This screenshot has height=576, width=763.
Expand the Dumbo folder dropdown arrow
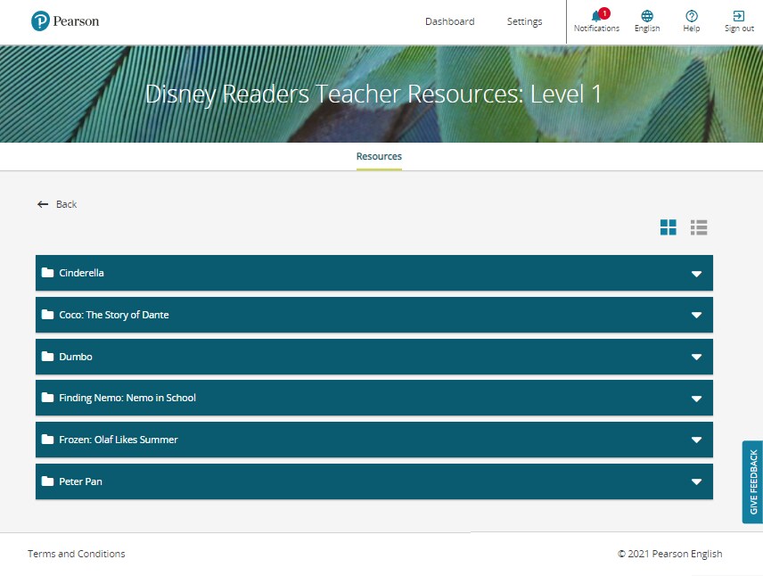(696, 357)
